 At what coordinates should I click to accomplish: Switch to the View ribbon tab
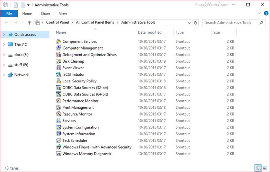[63, 13]
